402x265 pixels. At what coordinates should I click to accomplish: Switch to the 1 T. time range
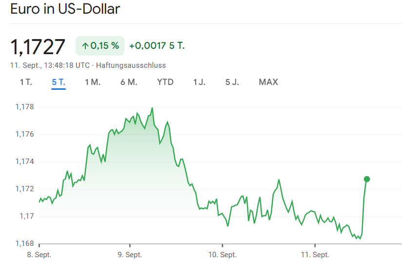[x=26, y=82]
